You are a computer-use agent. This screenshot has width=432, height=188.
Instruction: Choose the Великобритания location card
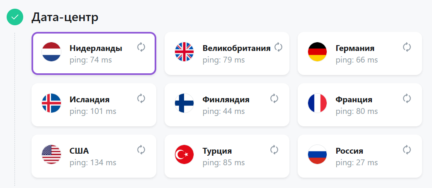(x=227, y=53)
